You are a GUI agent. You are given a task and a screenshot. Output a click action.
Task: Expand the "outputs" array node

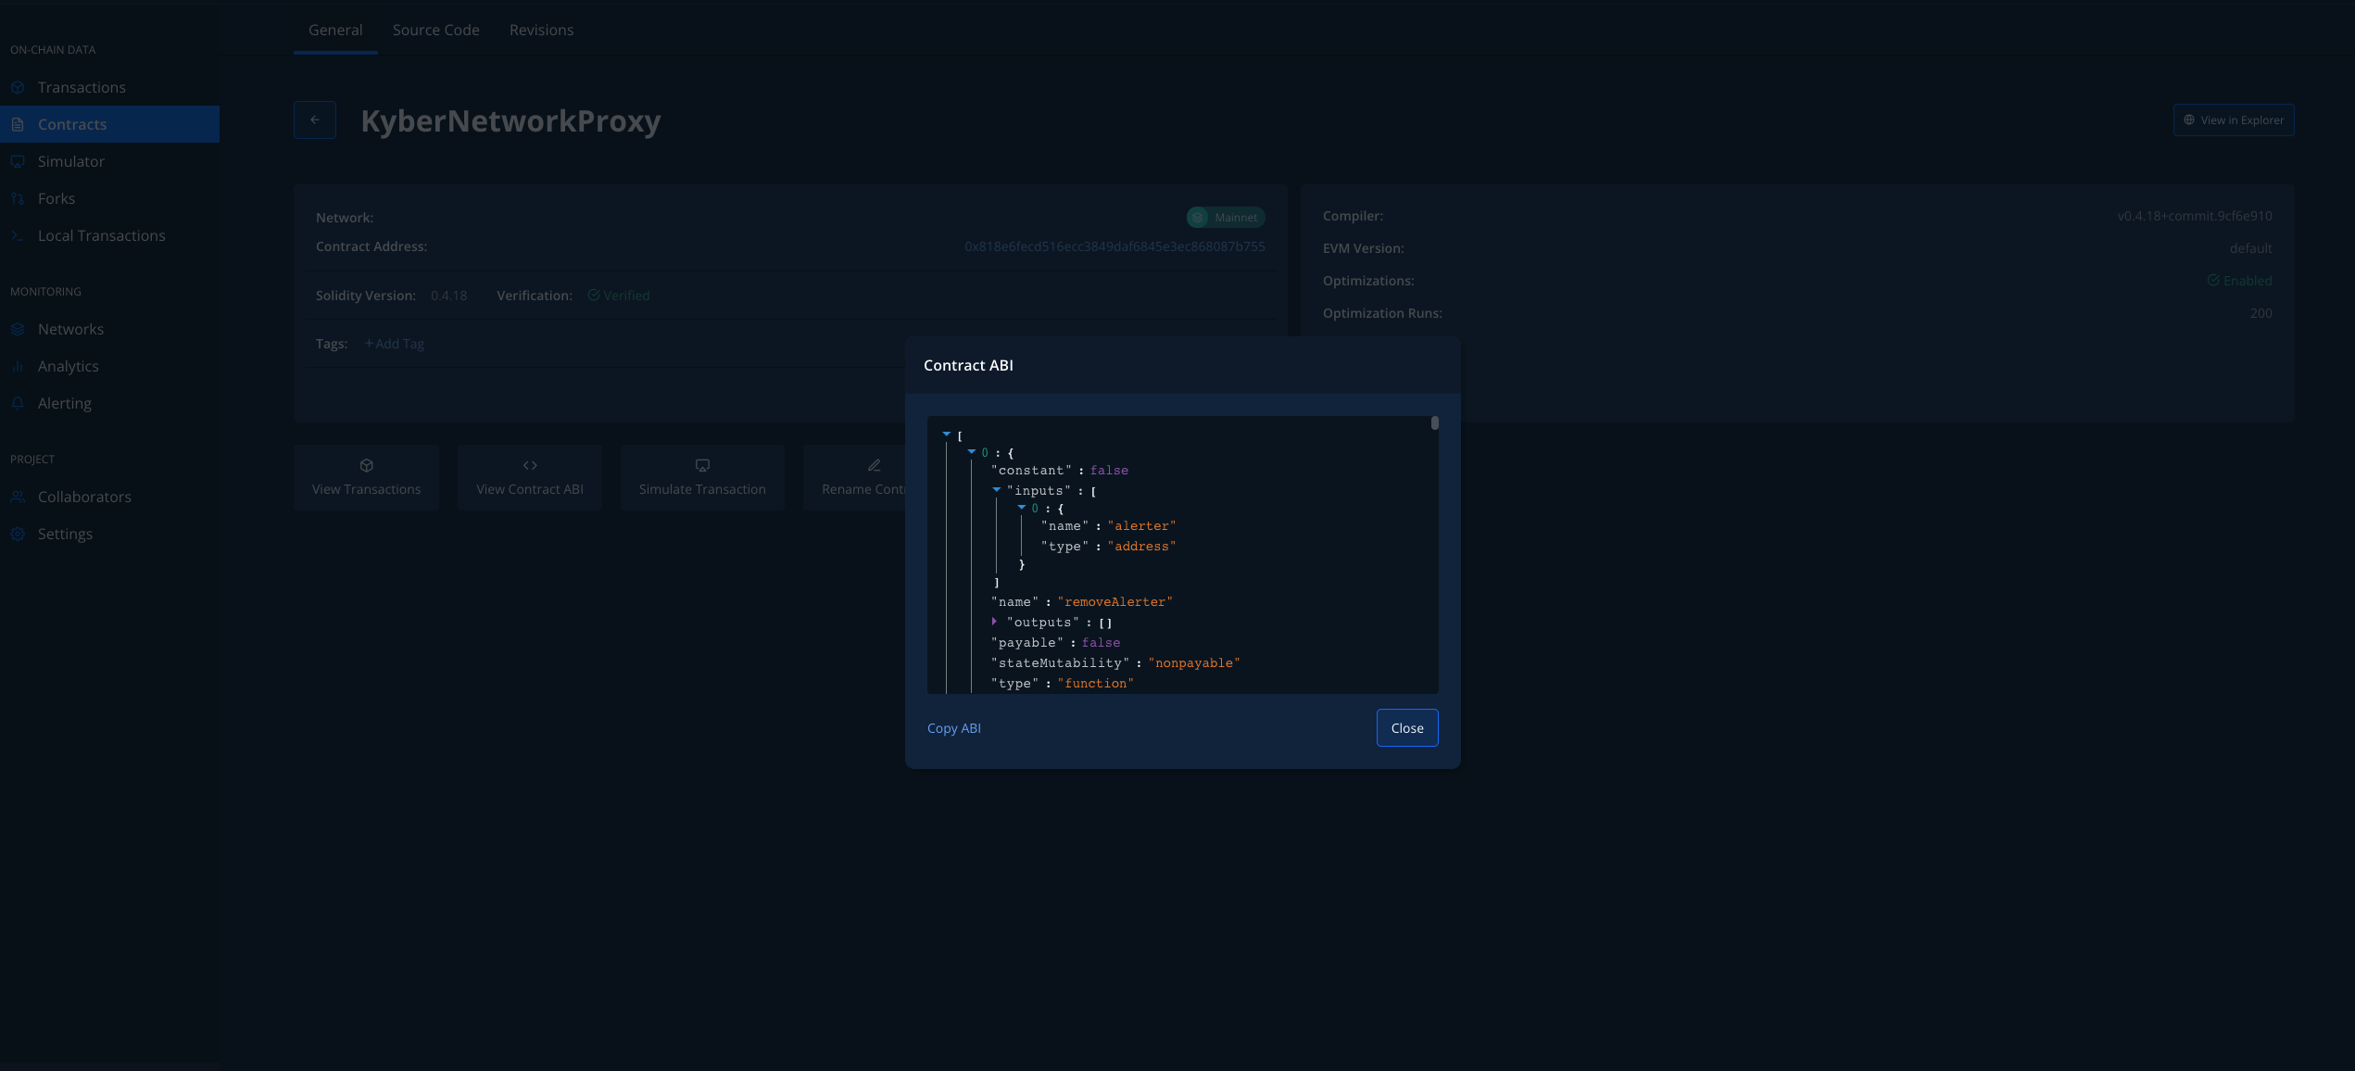(995, 621)
